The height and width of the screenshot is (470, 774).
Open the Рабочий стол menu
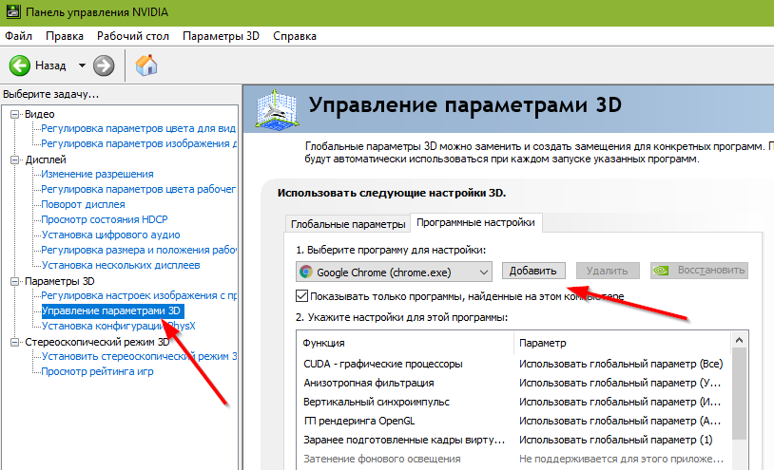[x=133, y=36]
